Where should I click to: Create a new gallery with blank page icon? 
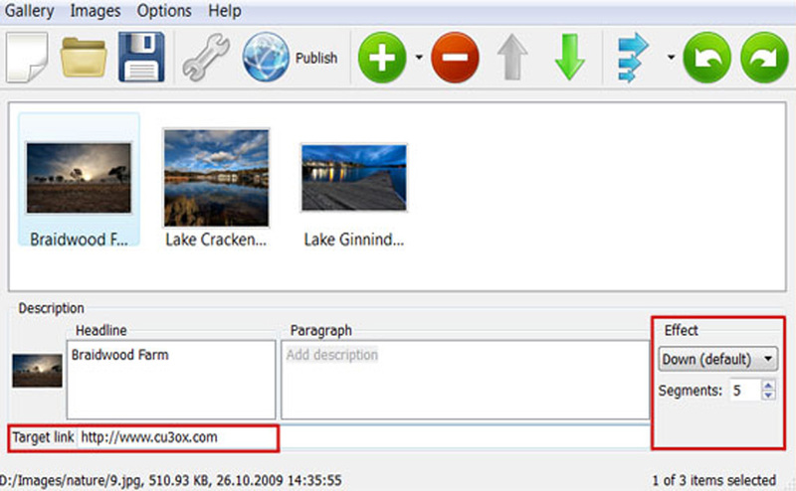(27, 58)
